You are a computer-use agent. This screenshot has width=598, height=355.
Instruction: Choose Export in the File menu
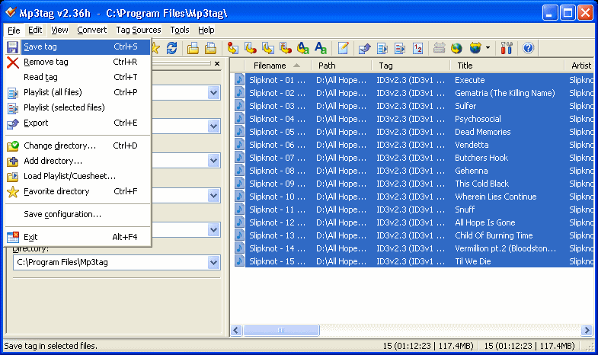point(78,123)
